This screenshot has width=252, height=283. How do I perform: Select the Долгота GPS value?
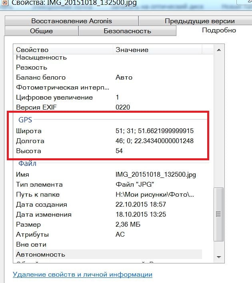click(x=154, y=141)
